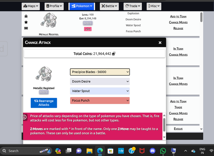The width and height of the screenshot is (214, 156).
Task: Open the Doom Desire attack dropdown
Action: click(x=100, y=81)
